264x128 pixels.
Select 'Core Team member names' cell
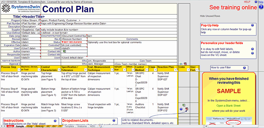tap(146, 64)
